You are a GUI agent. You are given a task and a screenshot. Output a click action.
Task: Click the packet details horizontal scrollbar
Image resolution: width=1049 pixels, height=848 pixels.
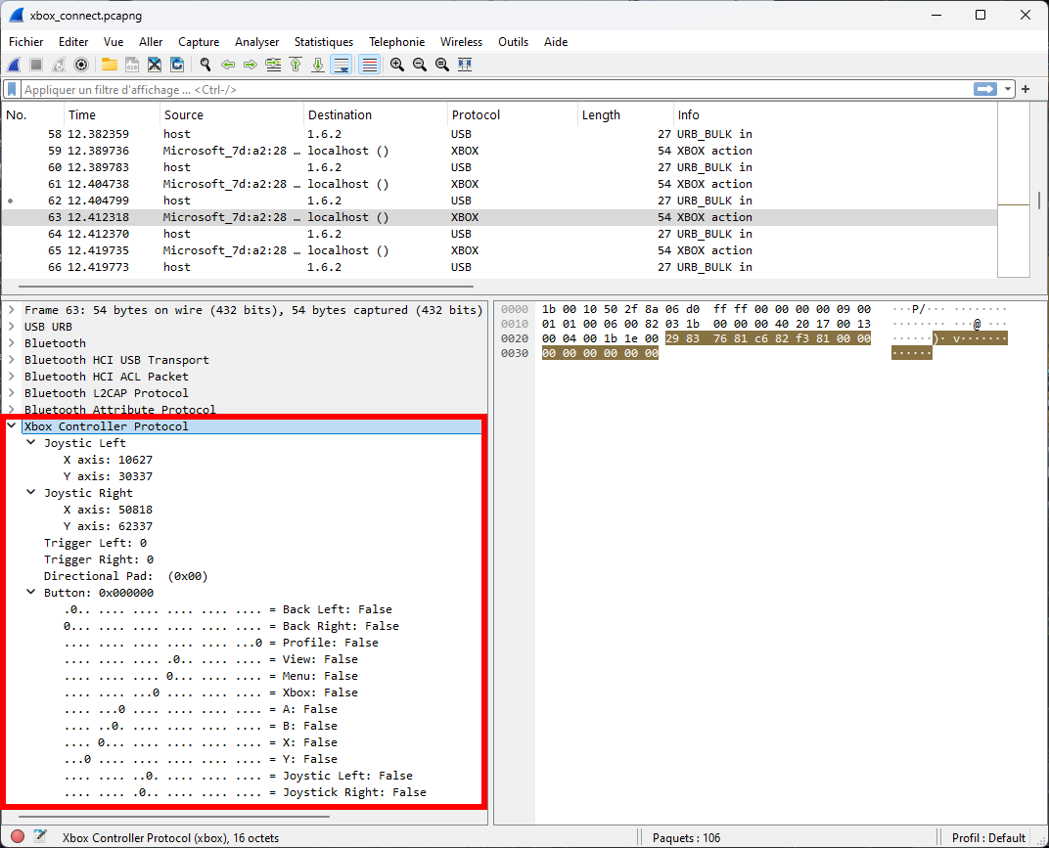coord(174,816)
